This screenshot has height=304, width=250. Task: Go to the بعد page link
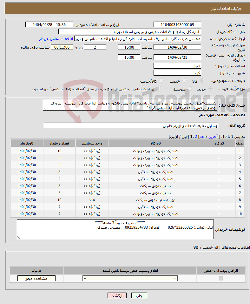click(202, 137)
